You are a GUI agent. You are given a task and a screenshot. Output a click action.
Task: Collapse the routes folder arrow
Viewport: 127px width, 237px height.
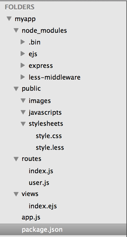click(16, 159)
